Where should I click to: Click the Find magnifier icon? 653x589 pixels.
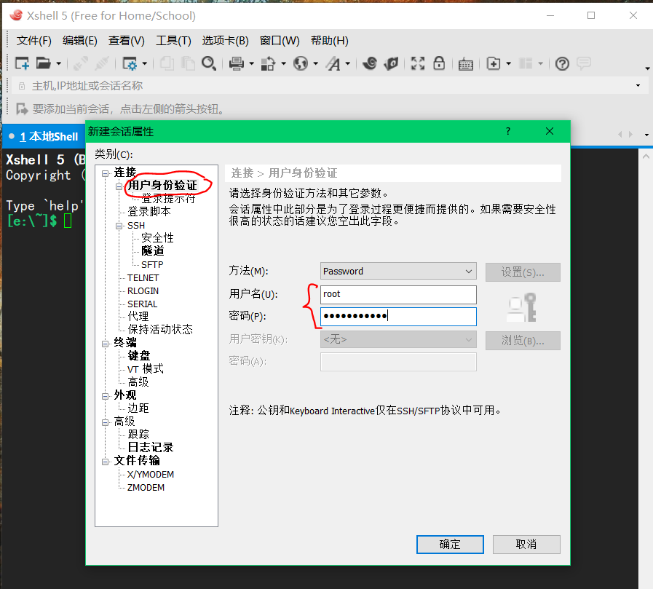[x=209, y=63]
